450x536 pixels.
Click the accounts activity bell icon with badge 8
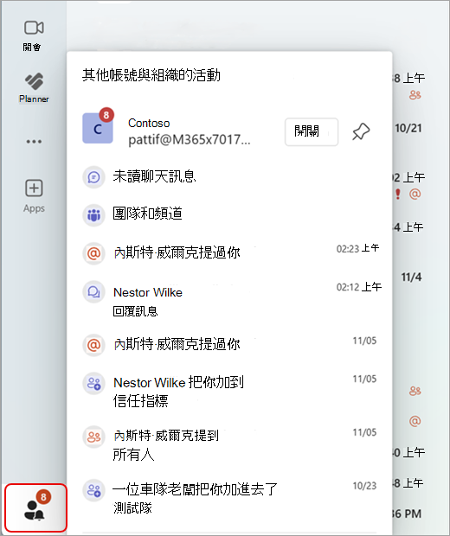tap(35, 508)
